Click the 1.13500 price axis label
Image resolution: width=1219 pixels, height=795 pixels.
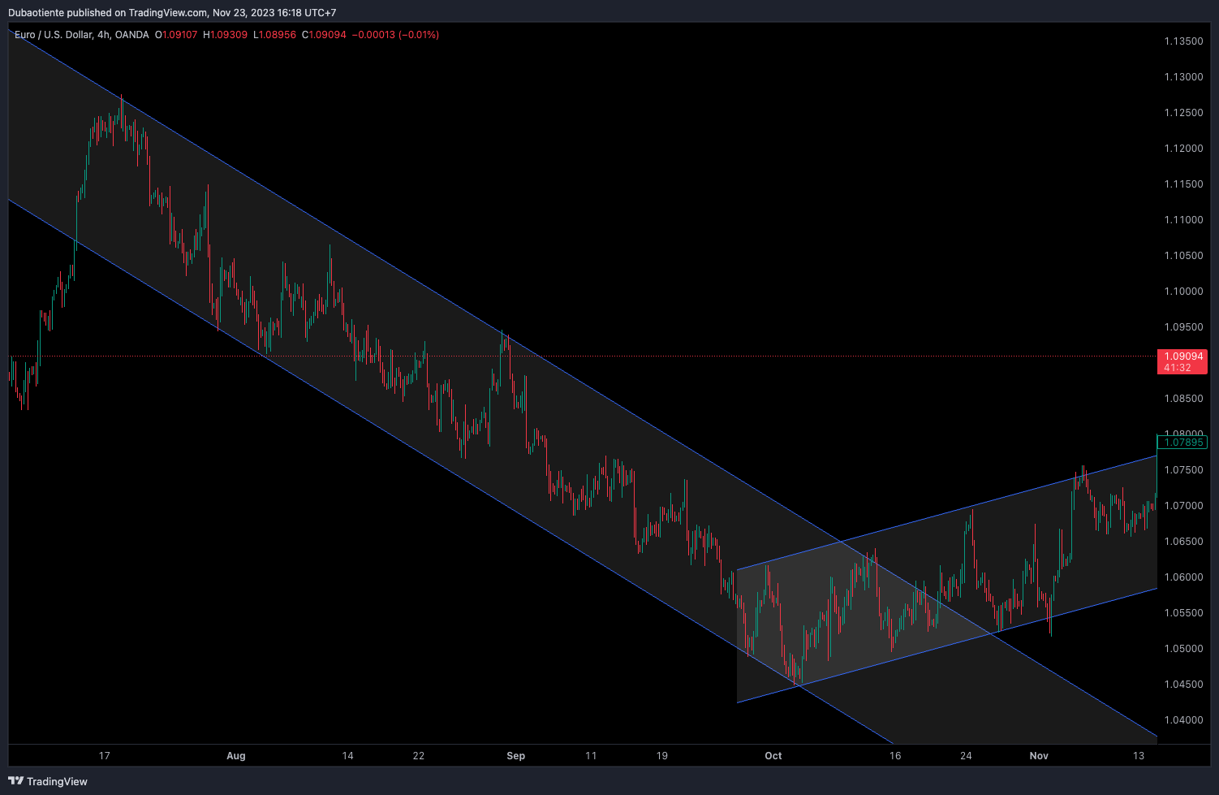(x=1183, y=41)
